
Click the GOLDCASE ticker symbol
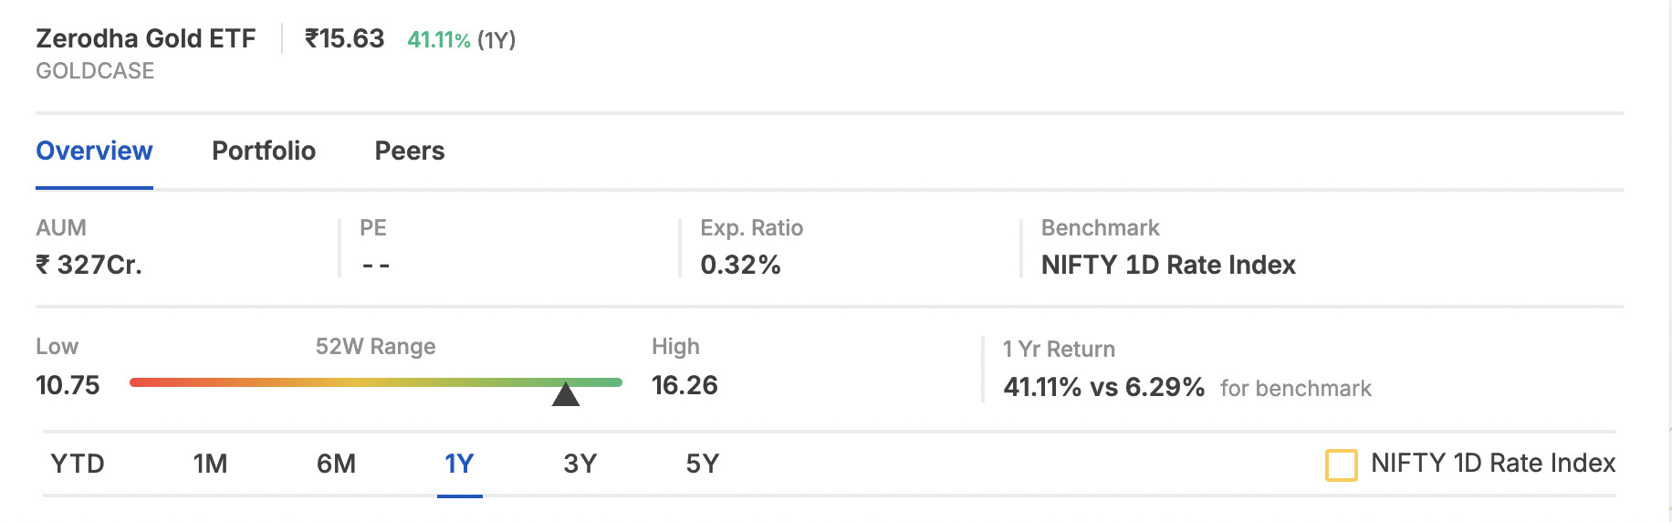click(x=95, y=71)
